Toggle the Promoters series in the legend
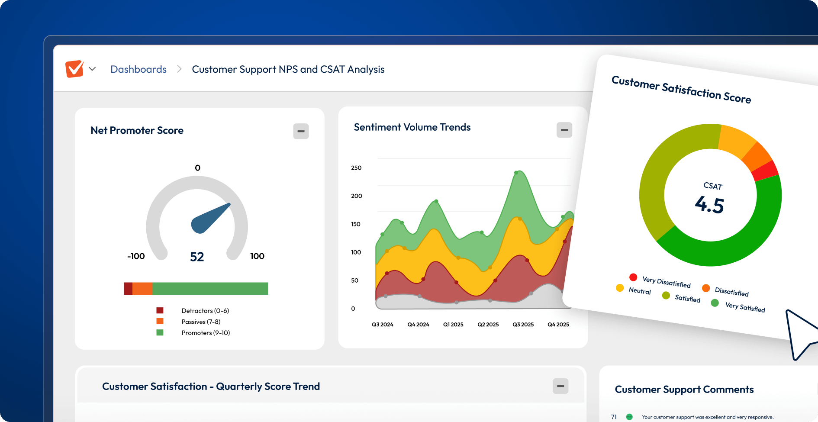The image size is (818, 422). point(160,332)
